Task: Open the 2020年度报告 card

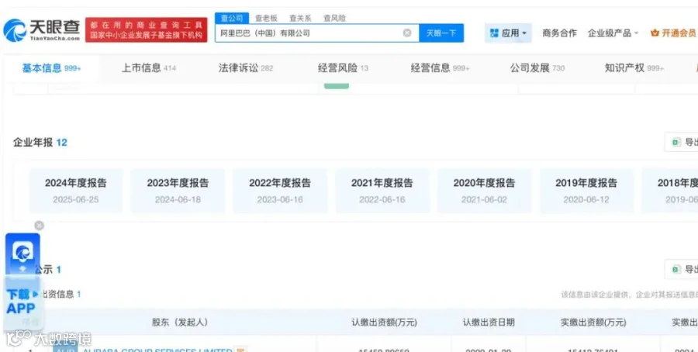Action: pos(484,191)
